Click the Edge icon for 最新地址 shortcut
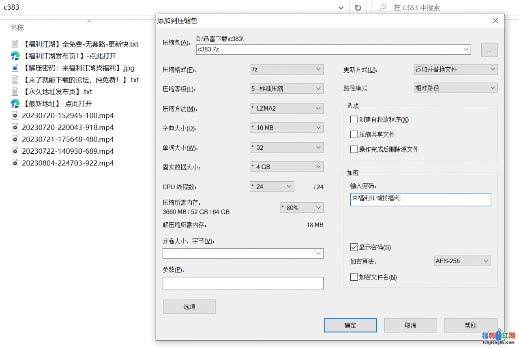The image size is (519, 348). point(15,104)
